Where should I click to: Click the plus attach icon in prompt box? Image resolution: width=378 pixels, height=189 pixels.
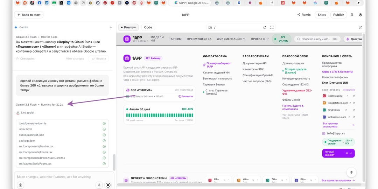[x=21, y=185]
